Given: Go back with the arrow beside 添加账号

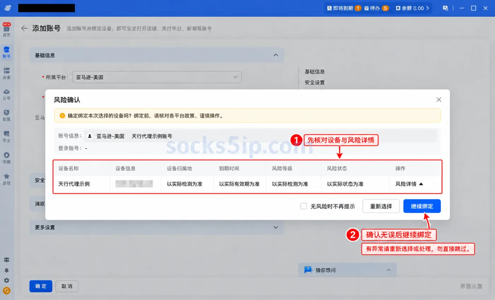Looking at the screenshot, I should coord(24,29).
